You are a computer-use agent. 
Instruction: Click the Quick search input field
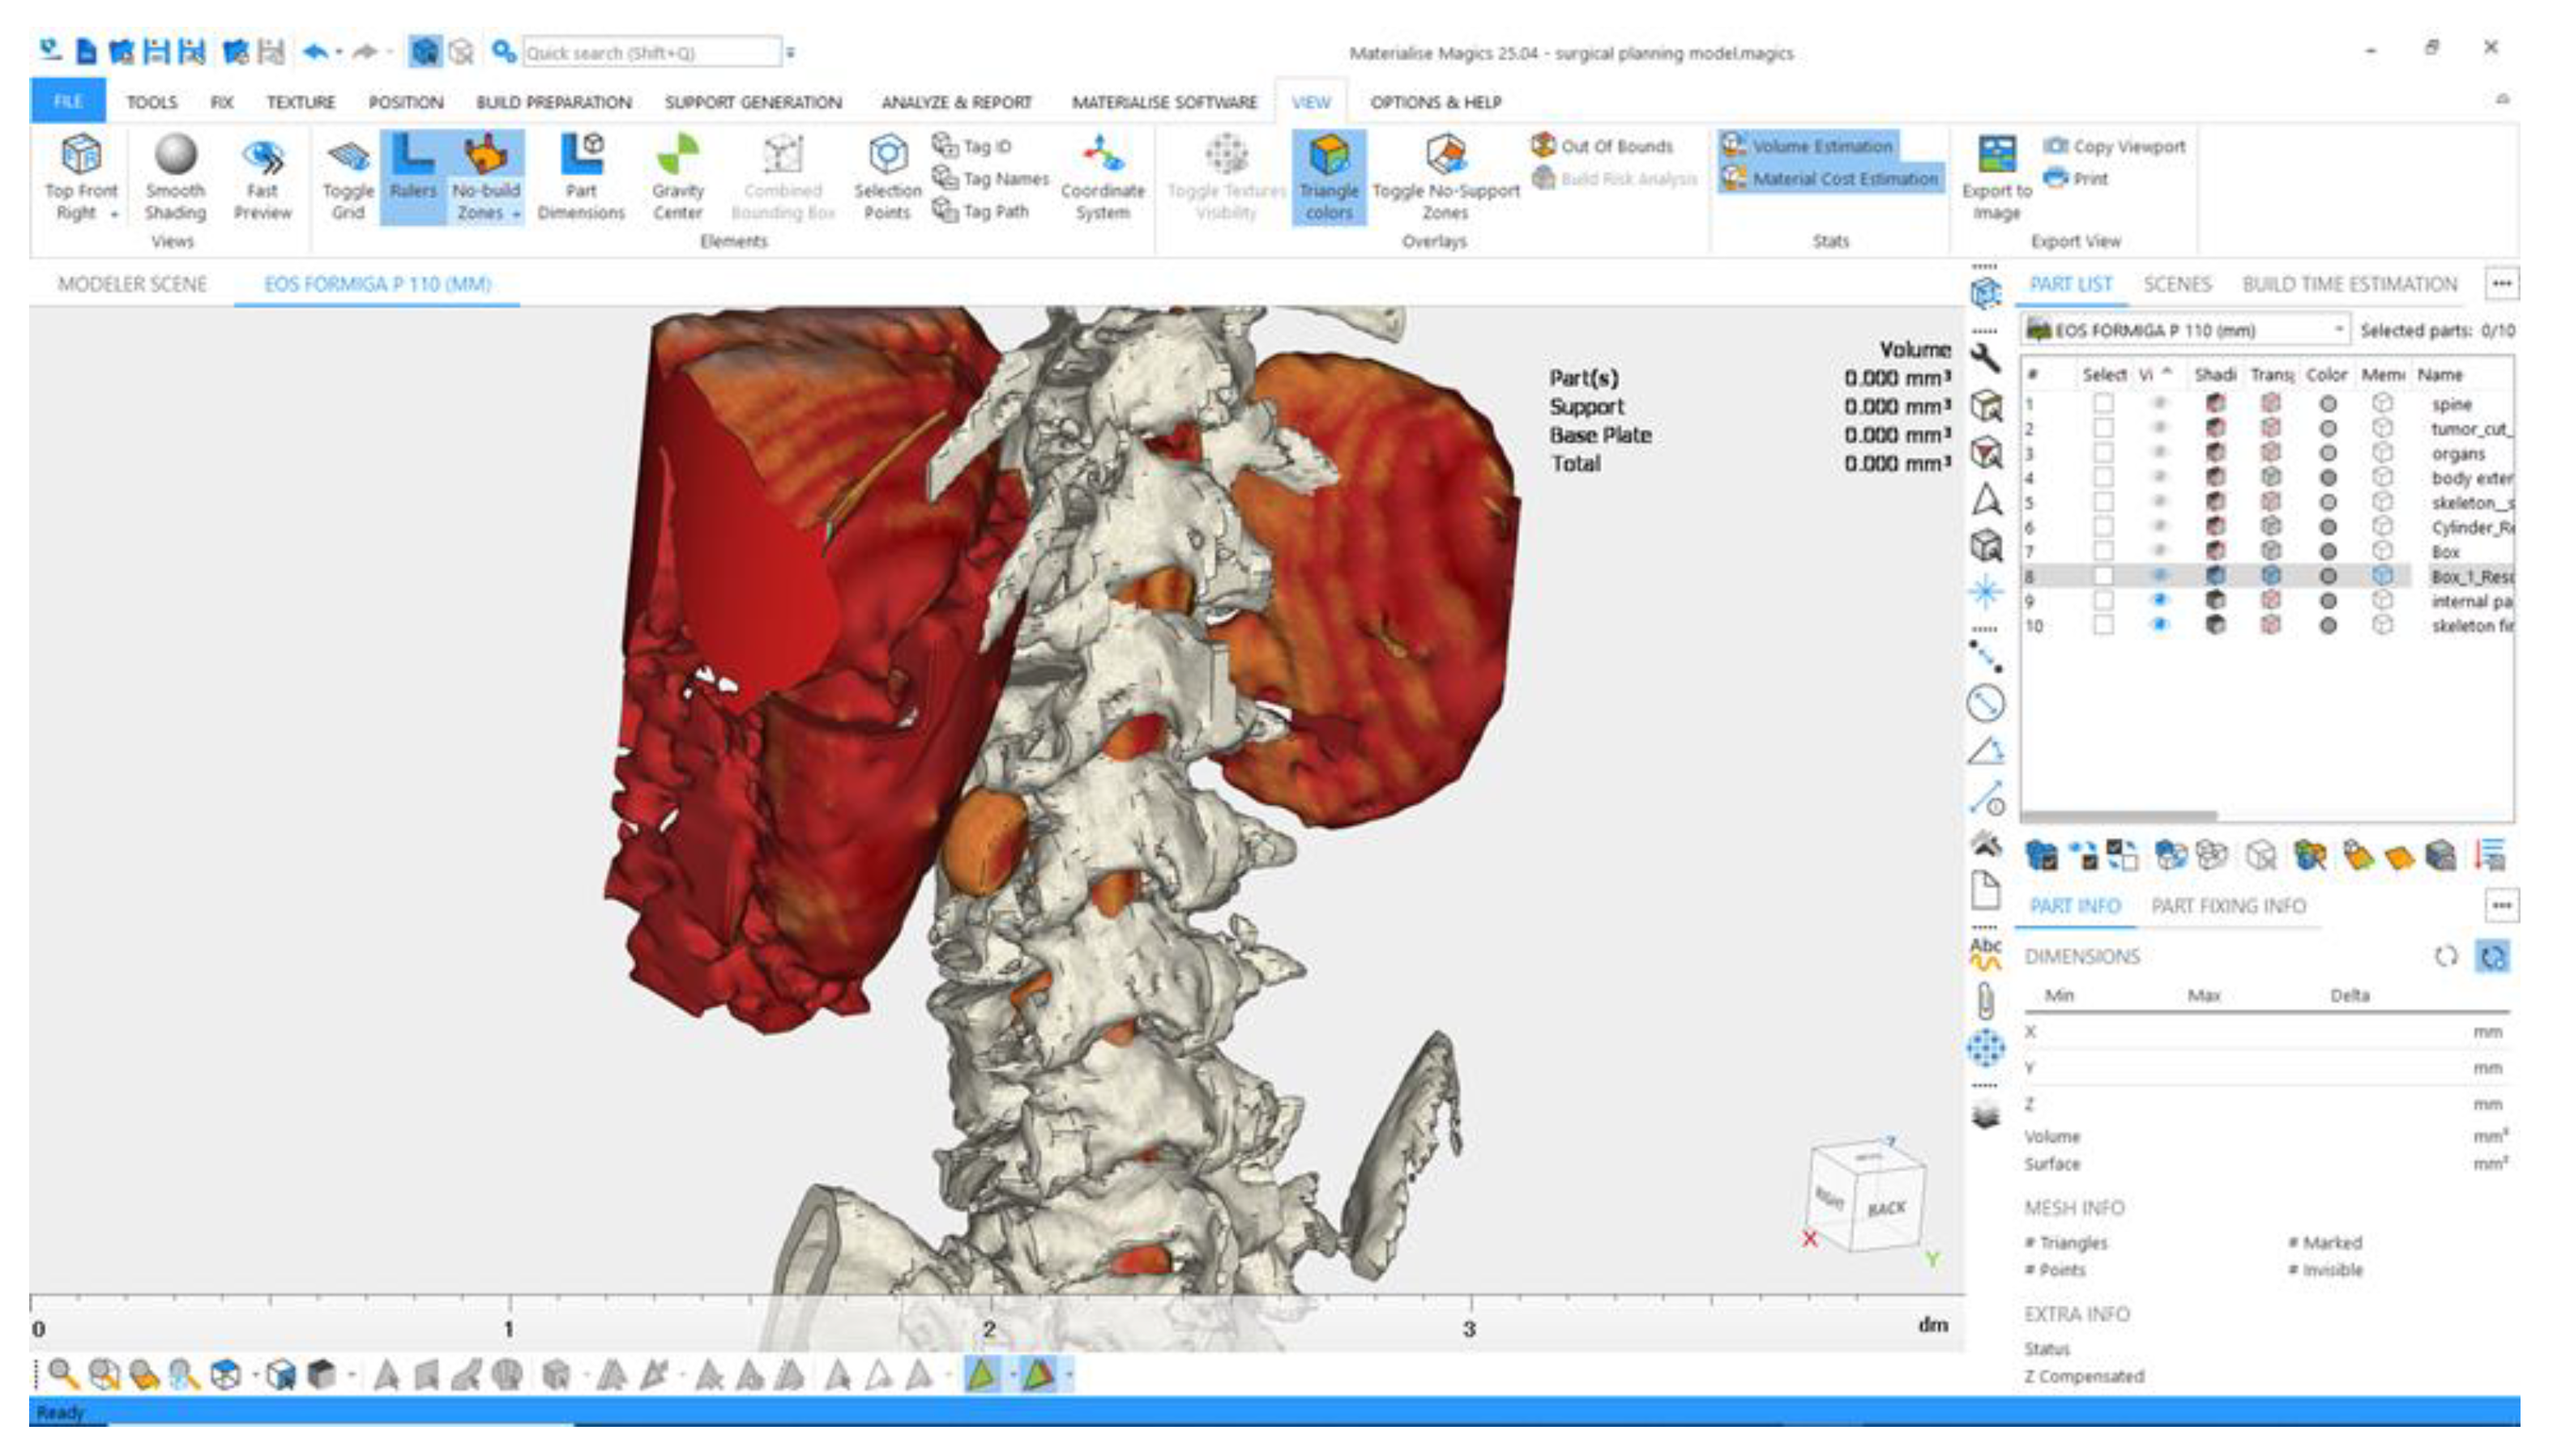pyautogui.click(x=651, y=53)
